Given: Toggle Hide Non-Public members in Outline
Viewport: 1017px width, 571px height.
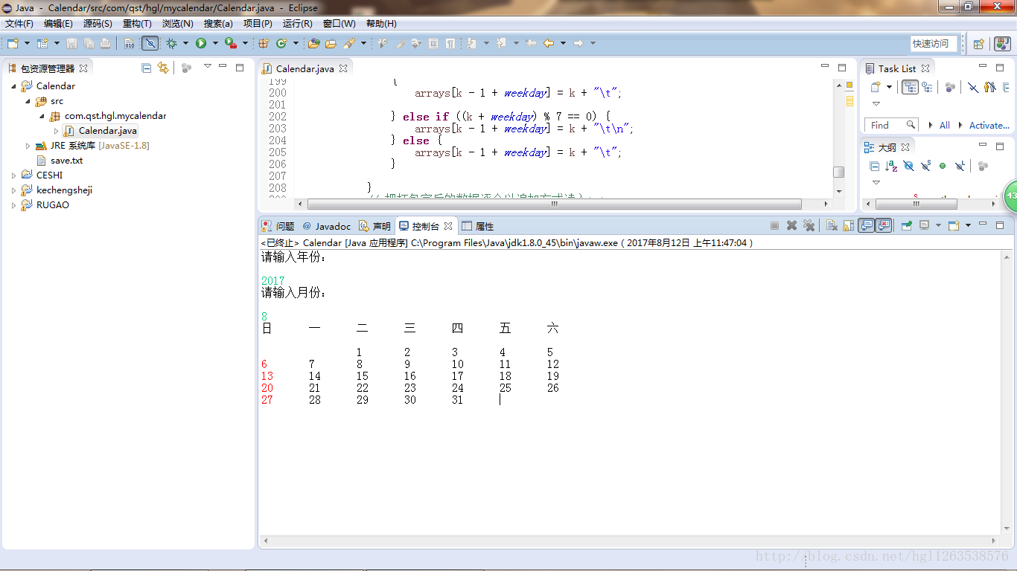Looking at the screenshot, I should coord(943,166).
